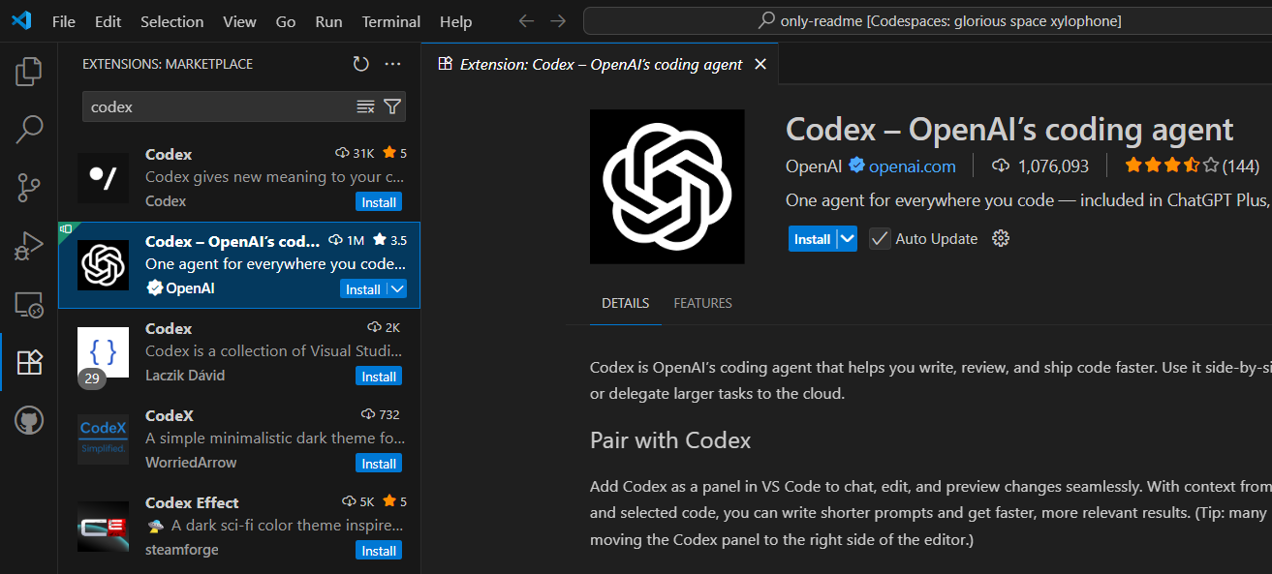Screen dimensions: 1272x574
Task: Toggle the Auto Update checkbox
Action: [880, 238]
